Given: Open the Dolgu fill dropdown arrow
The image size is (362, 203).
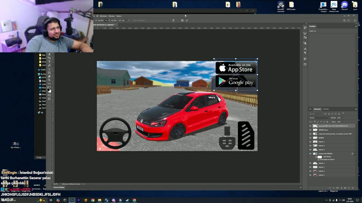Looking at the screenshot, I should click(343, 122).
